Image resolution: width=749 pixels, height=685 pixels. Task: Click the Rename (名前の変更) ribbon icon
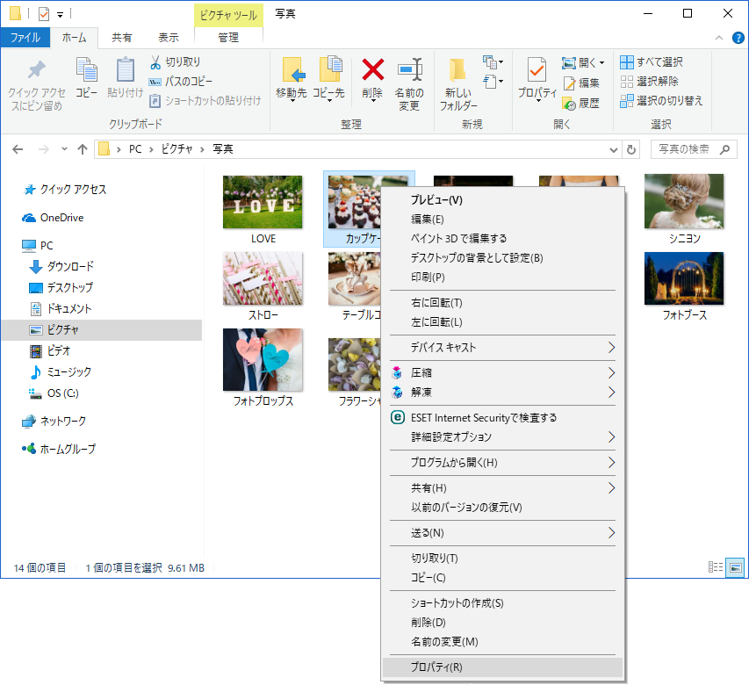click(x=410, y=69)
